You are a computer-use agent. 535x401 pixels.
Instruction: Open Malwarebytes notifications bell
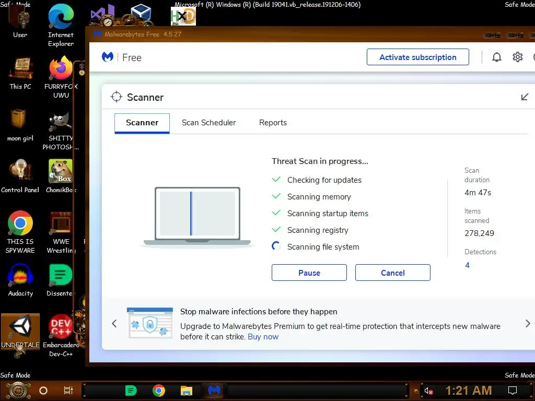(497, 57)
